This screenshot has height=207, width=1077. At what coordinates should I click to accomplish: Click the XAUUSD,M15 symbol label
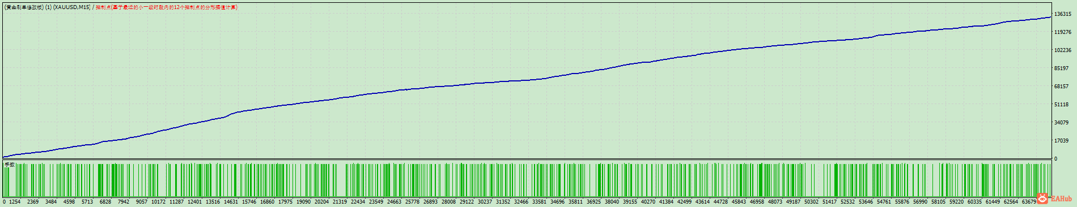(x=71, y=7)
